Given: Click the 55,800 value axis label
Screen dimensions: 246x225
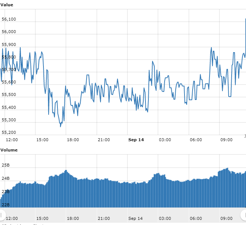Looking at the screenshot, I should pyautogui.click(x=9, y=57).
